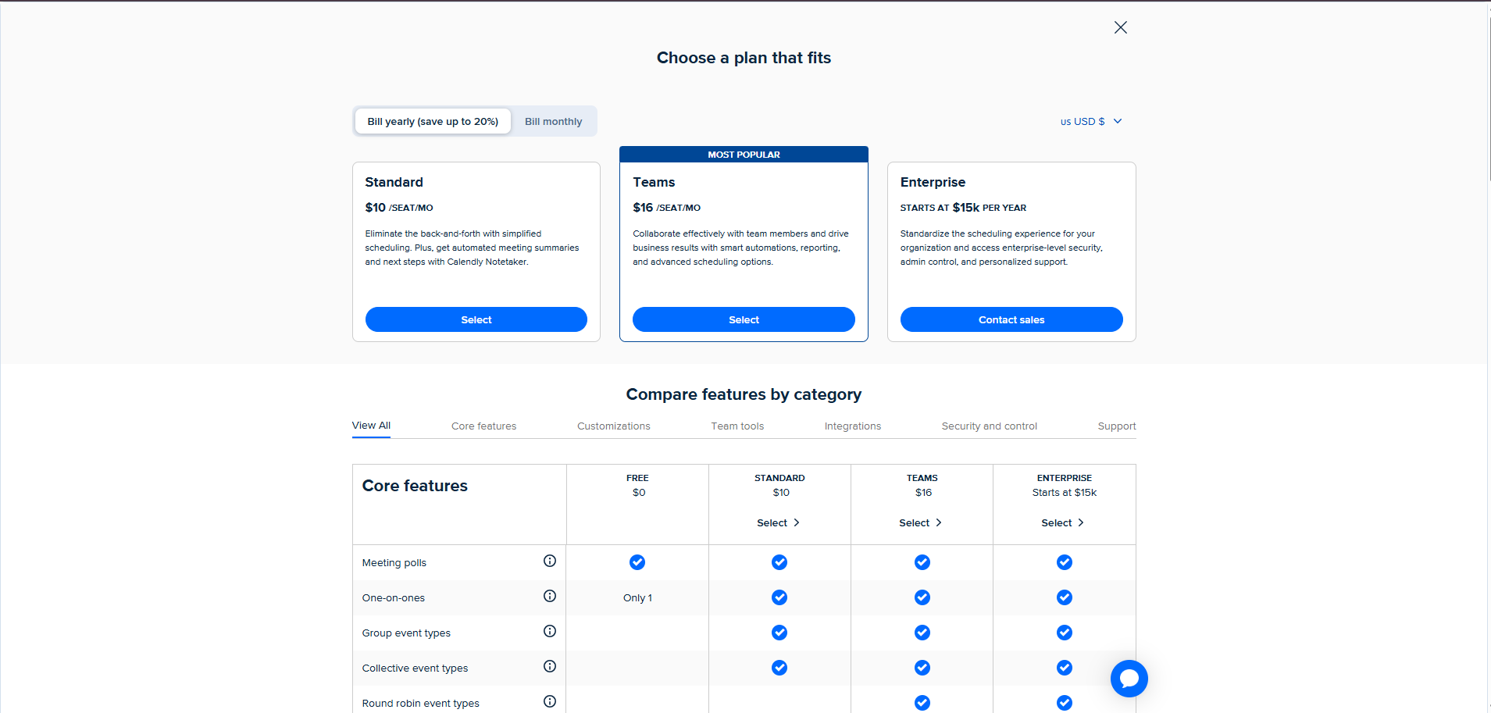Click Enterprise checkmark for Group event types
This screenshot has width=1491, height=713.
(1065, 633)
